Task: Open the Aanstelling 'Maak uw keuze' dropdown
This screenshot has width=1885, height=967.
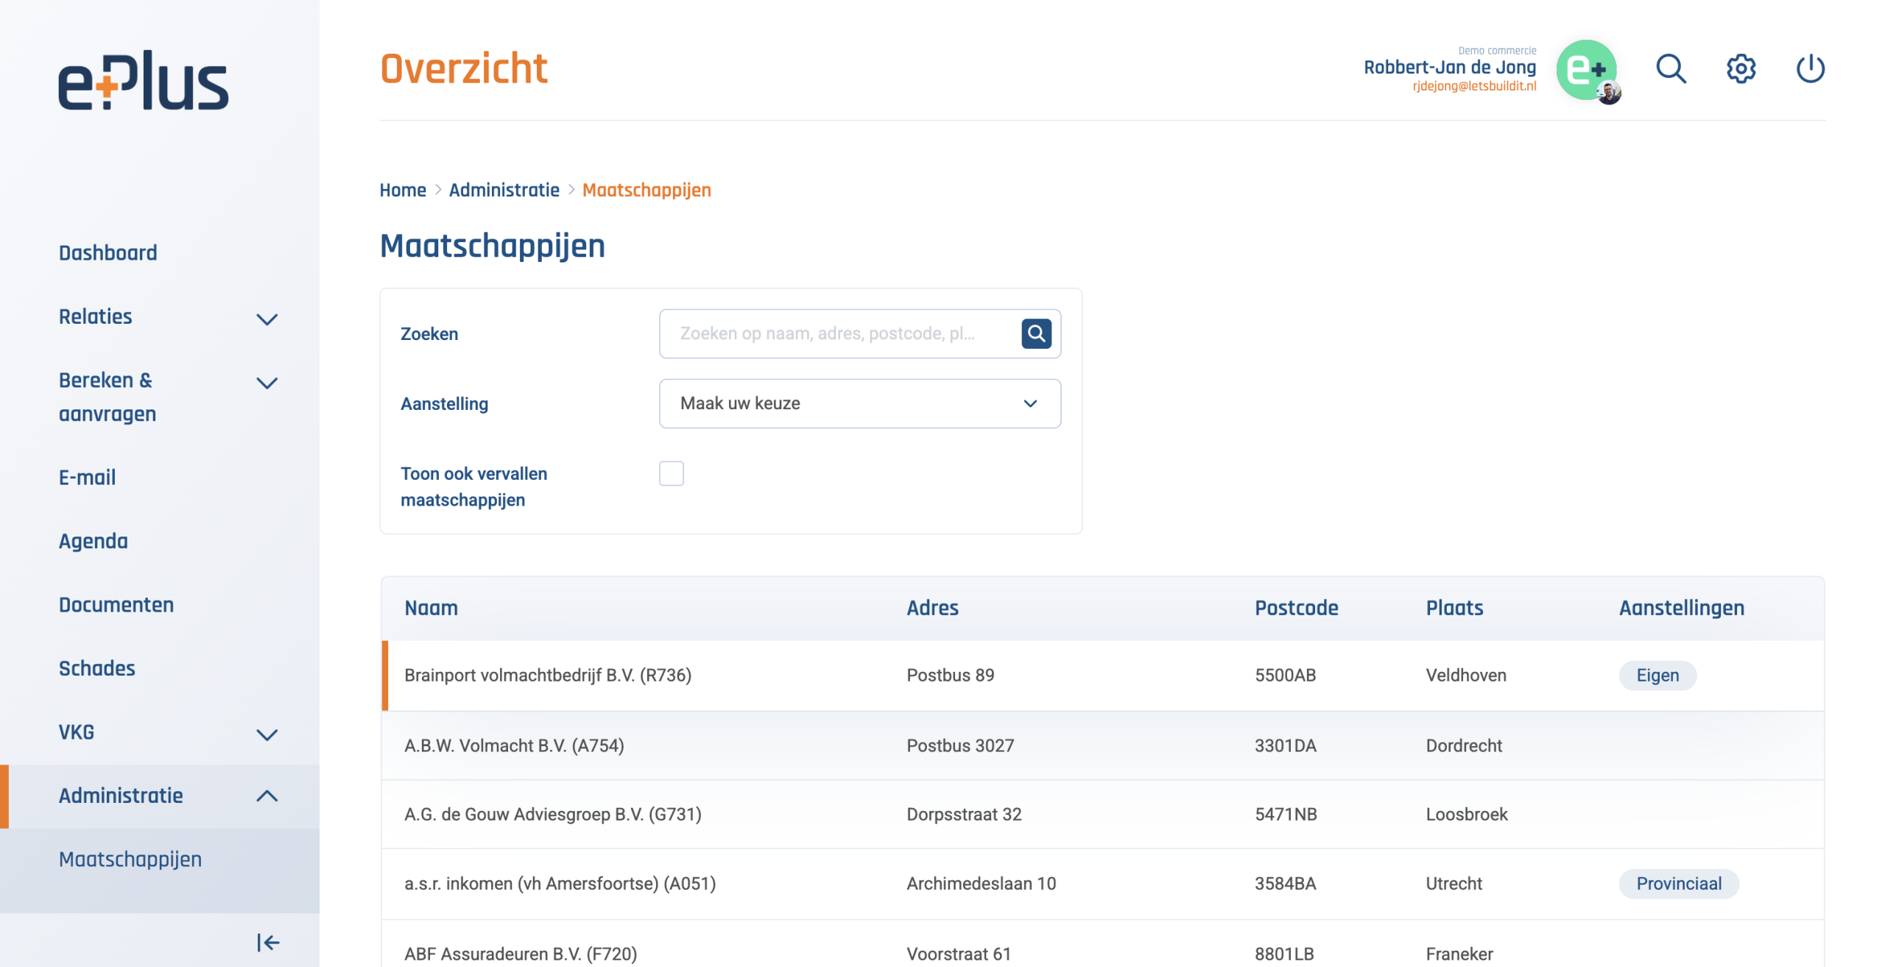Action: point(859,403)
